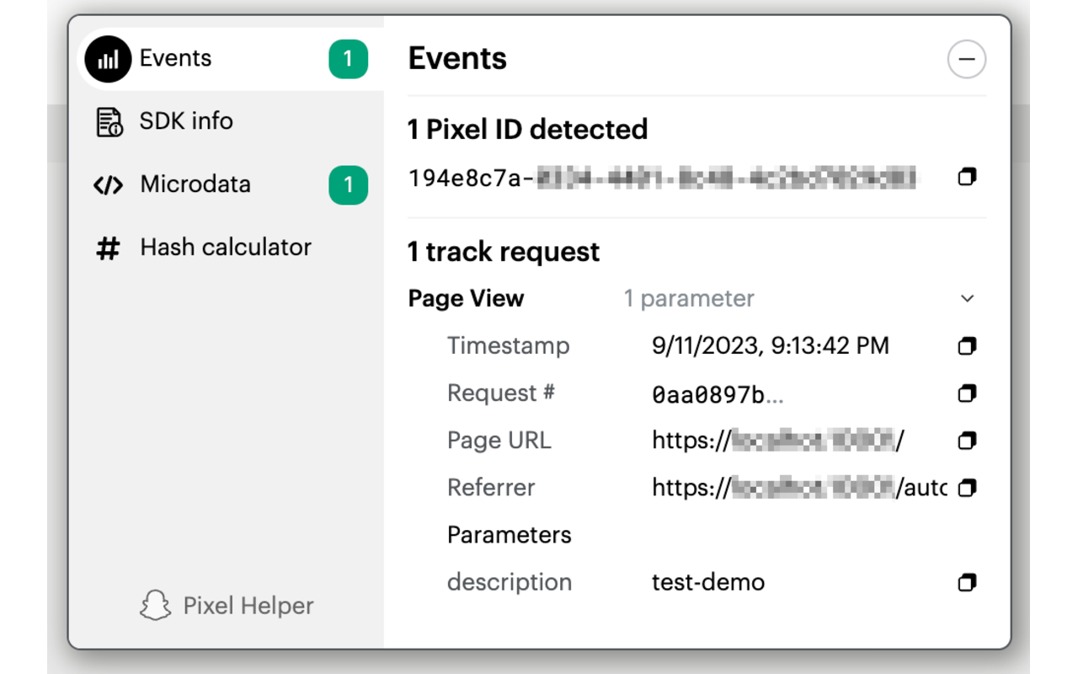This screenshot has height=674, width=1078.
Task: Copy the Page URL value
Action: click(x=966, y=440)
